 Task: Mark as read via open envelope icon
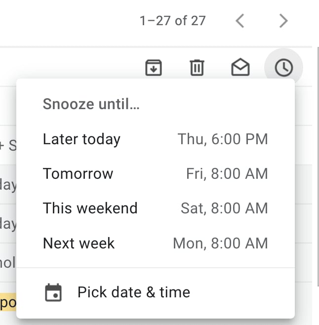pyautogui.click(x=240, y=67)
